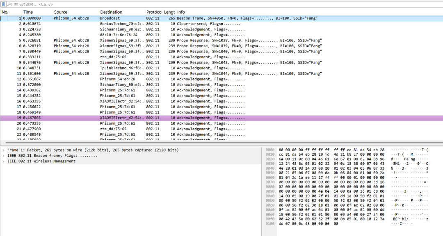Click the Protocol column header
The image size is (443, 236).
coord(154,12)
